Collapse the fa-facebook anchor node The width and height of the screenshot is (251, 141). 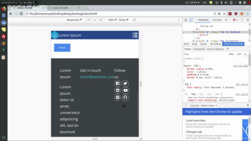(x=193, y=32)
